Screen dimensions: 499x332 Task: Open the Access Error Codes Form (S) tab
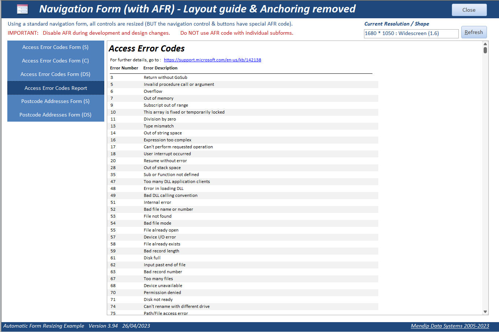click(56, 47)
